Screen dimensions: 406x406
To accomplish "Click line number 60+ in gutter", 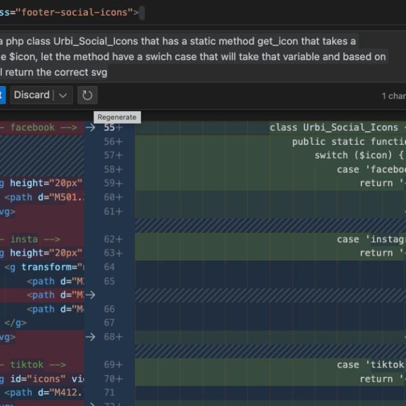I will coord(113,198).
